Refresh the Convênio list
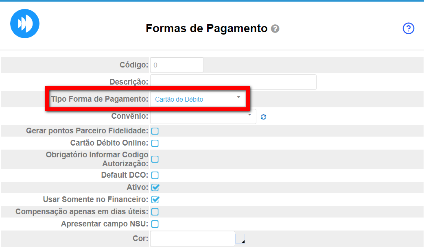Image resolution: width=424 pixels, height=248 pixels. [263, 117]
